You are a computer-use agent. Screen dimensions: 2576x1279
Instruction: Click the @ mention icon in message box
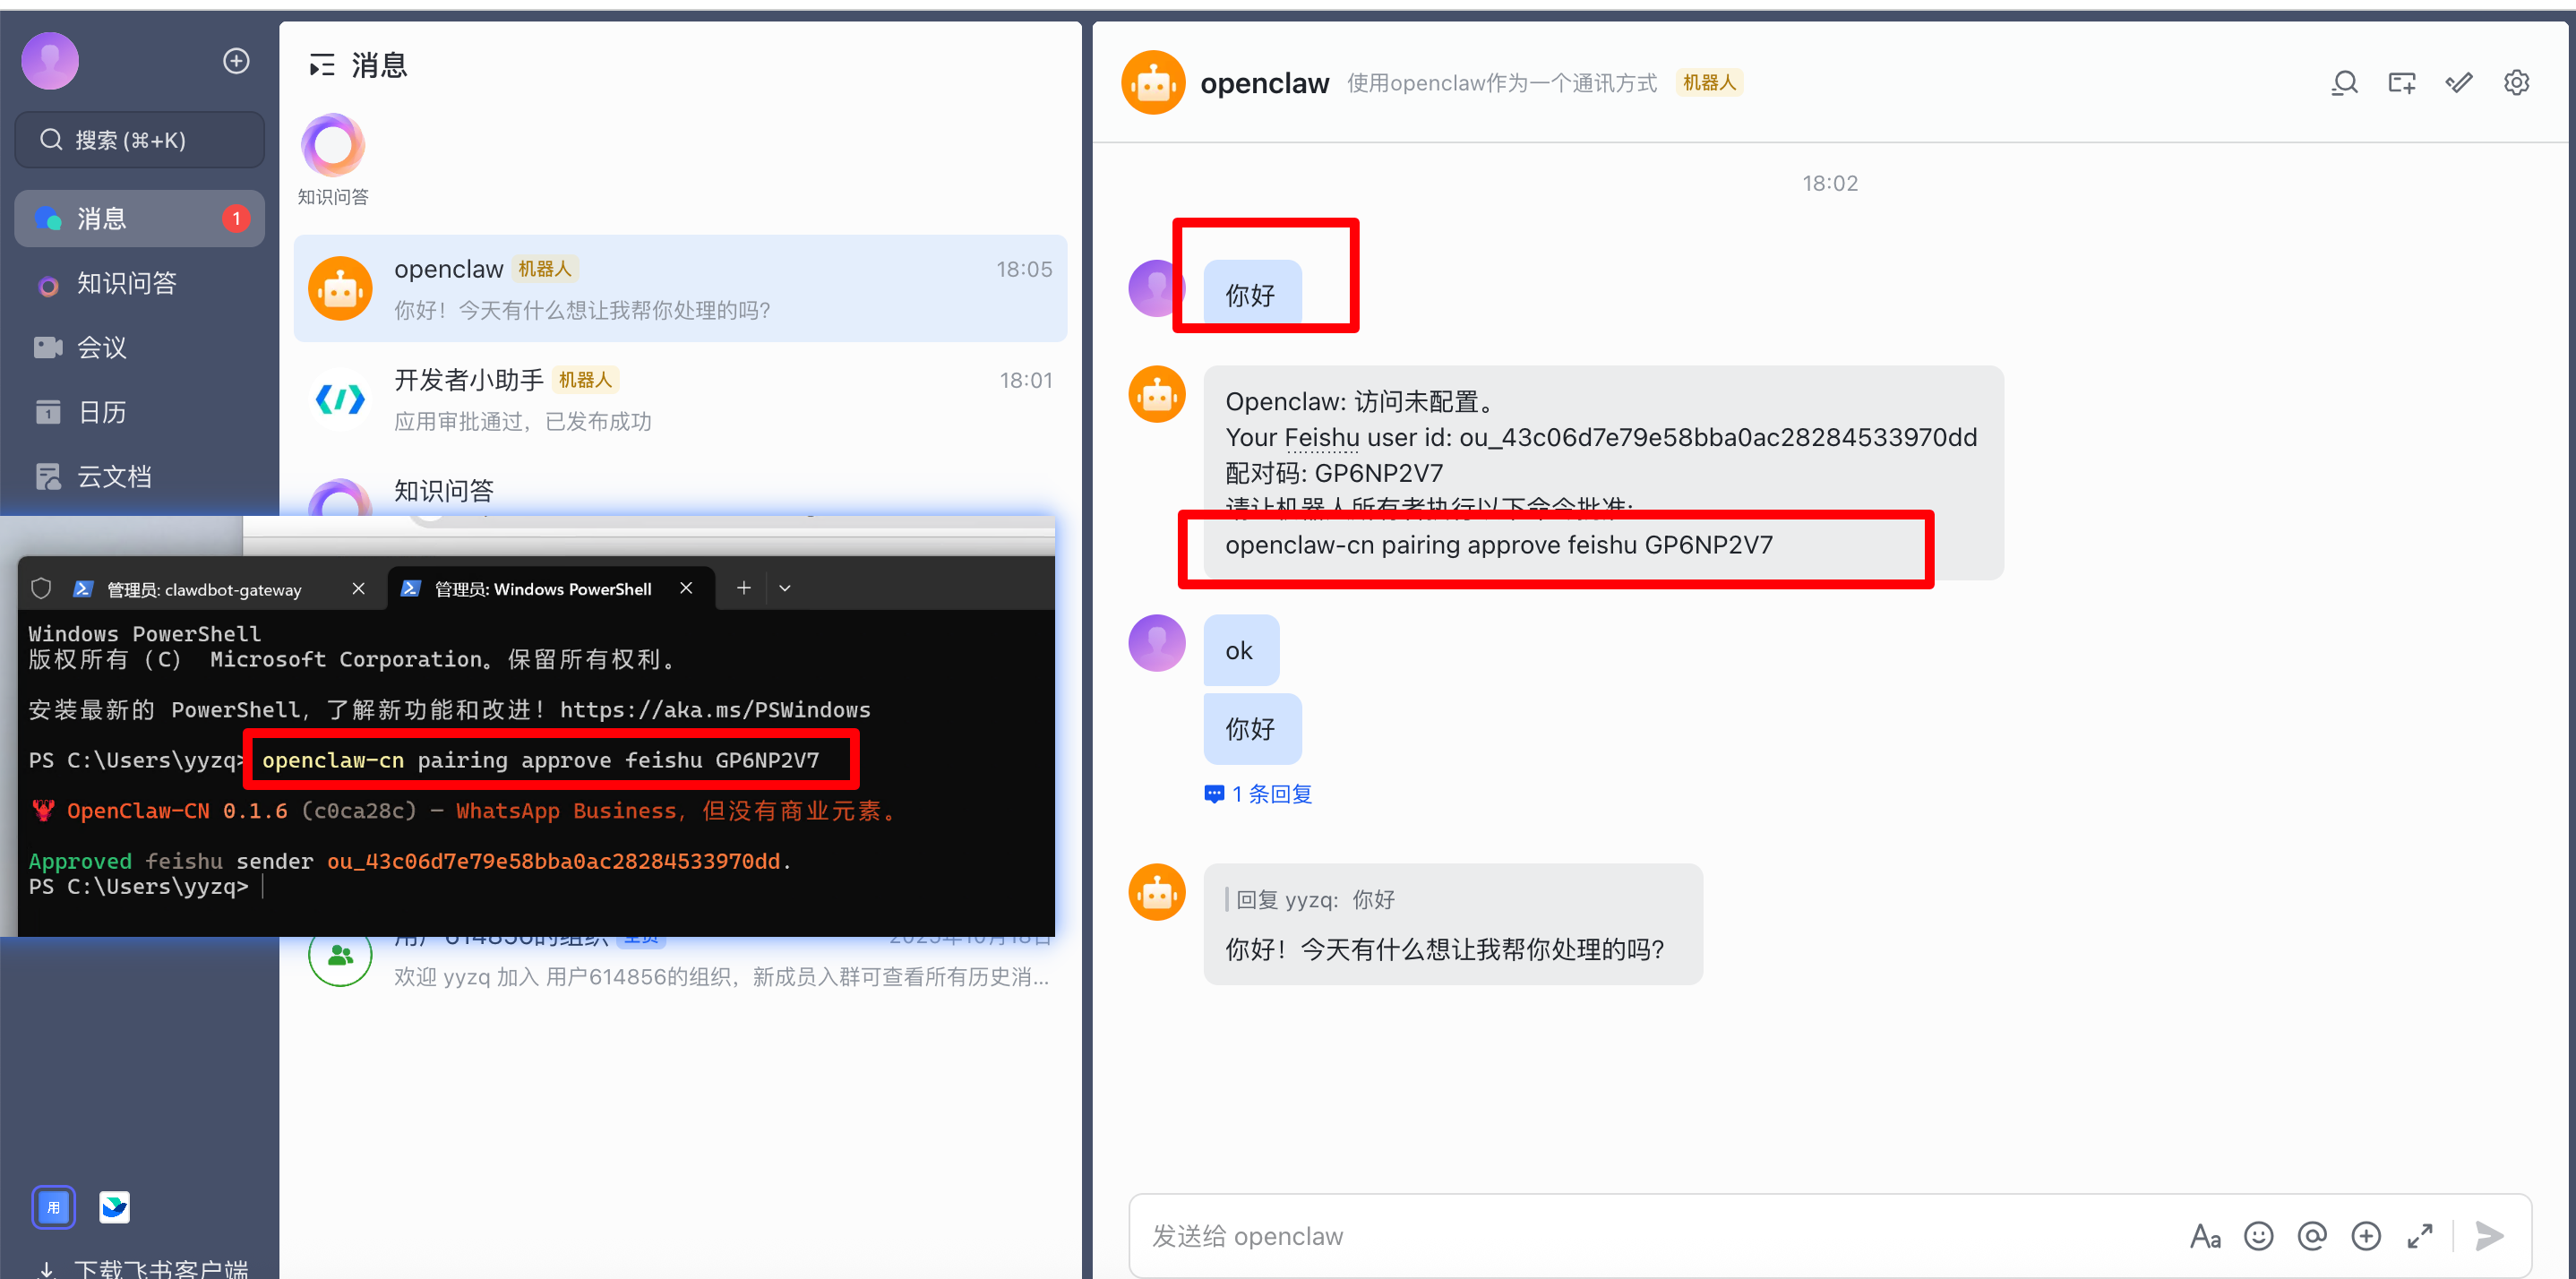(x=2312, y=1236)
